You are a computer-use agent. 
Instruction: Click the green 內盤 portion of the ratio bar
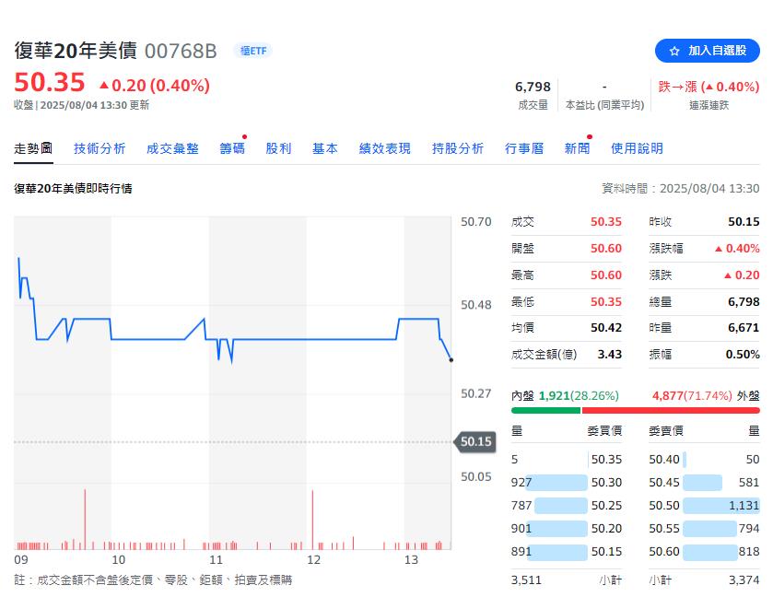(x=545, y=410)
